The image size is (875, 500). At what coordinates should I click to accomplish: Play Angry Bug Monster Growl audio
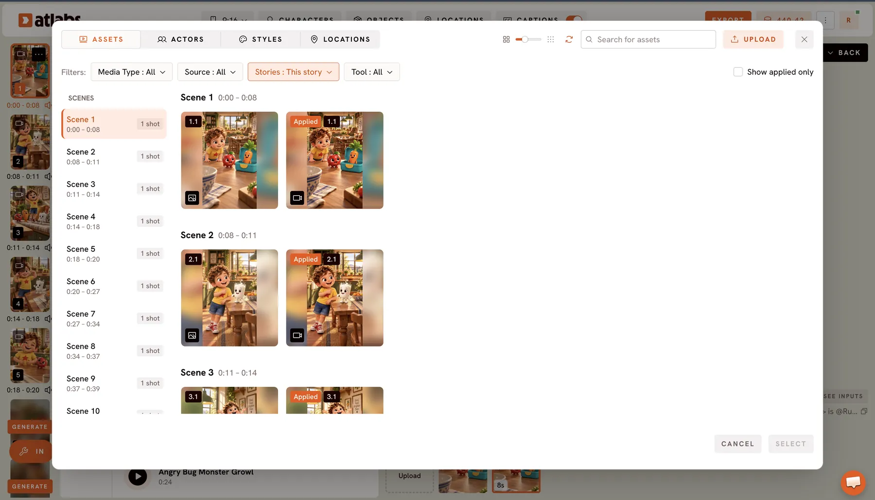click(138, 477)
